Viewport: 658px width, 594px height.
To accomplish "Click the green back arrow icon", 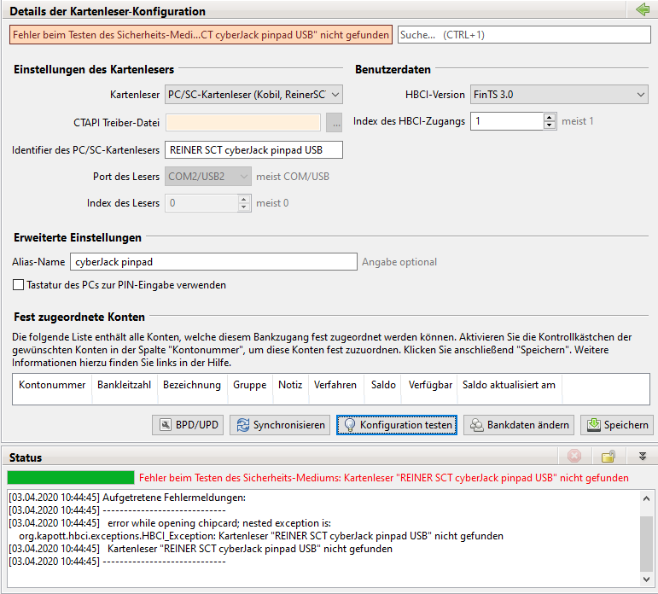I will tap(642, 10).
